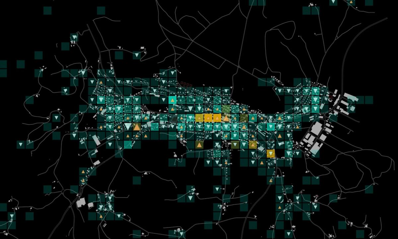Click the red-outlined squares above the town center
398x239 pixels.
[186, 84]
